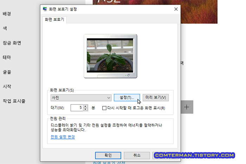The width and height of the screenshot is (246, 164).
Task: Close the 화면 보호기 설정 dialog
Action: [x=176, y=9]
